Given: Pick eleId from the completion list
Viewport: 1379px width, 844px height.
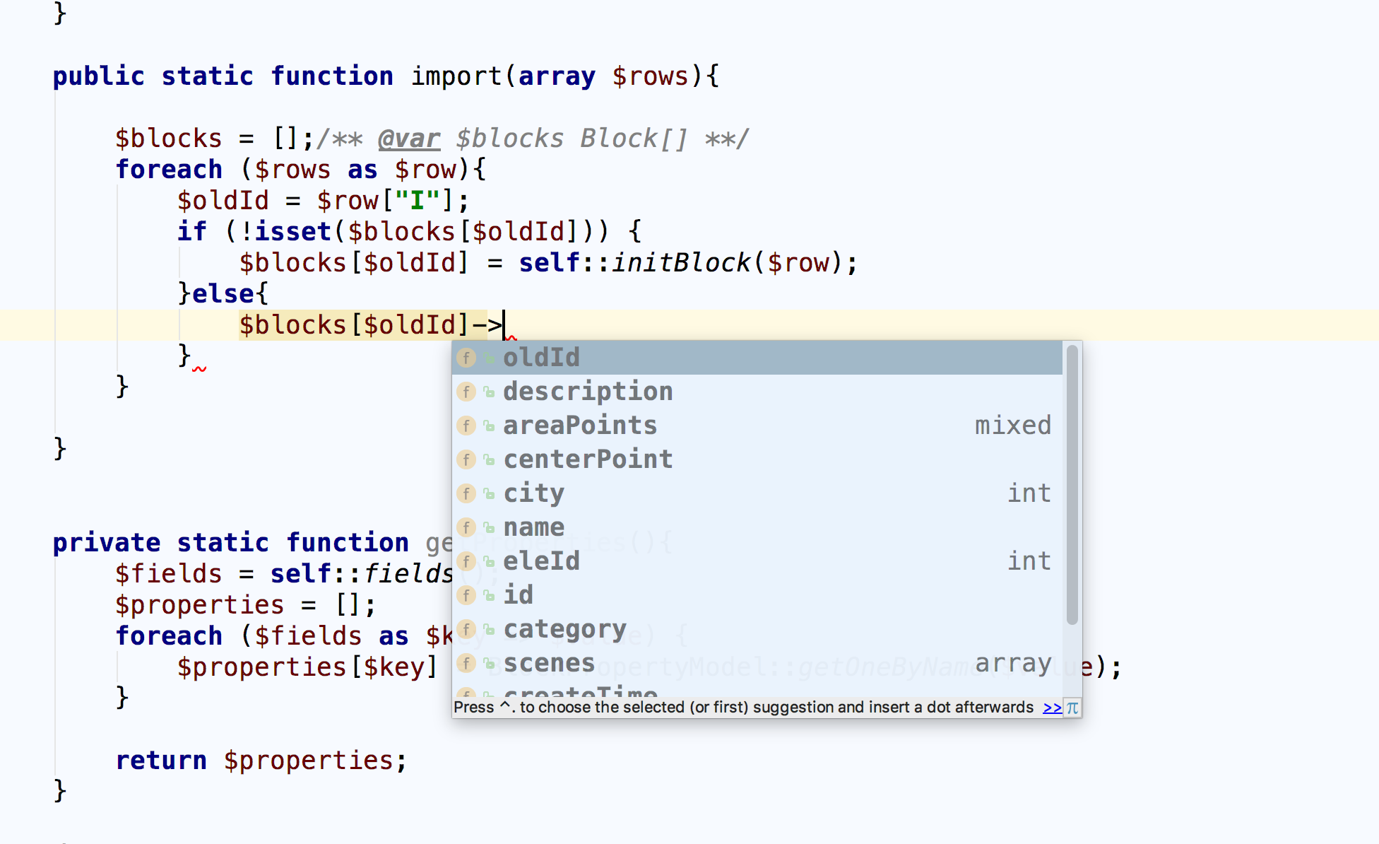Looking at the screenshot, I should point(757,561).
